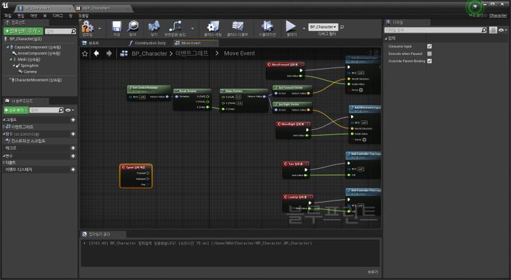Navigate back with the left arrow in graph
Screen dimensions: 511x280
(97, 53)
